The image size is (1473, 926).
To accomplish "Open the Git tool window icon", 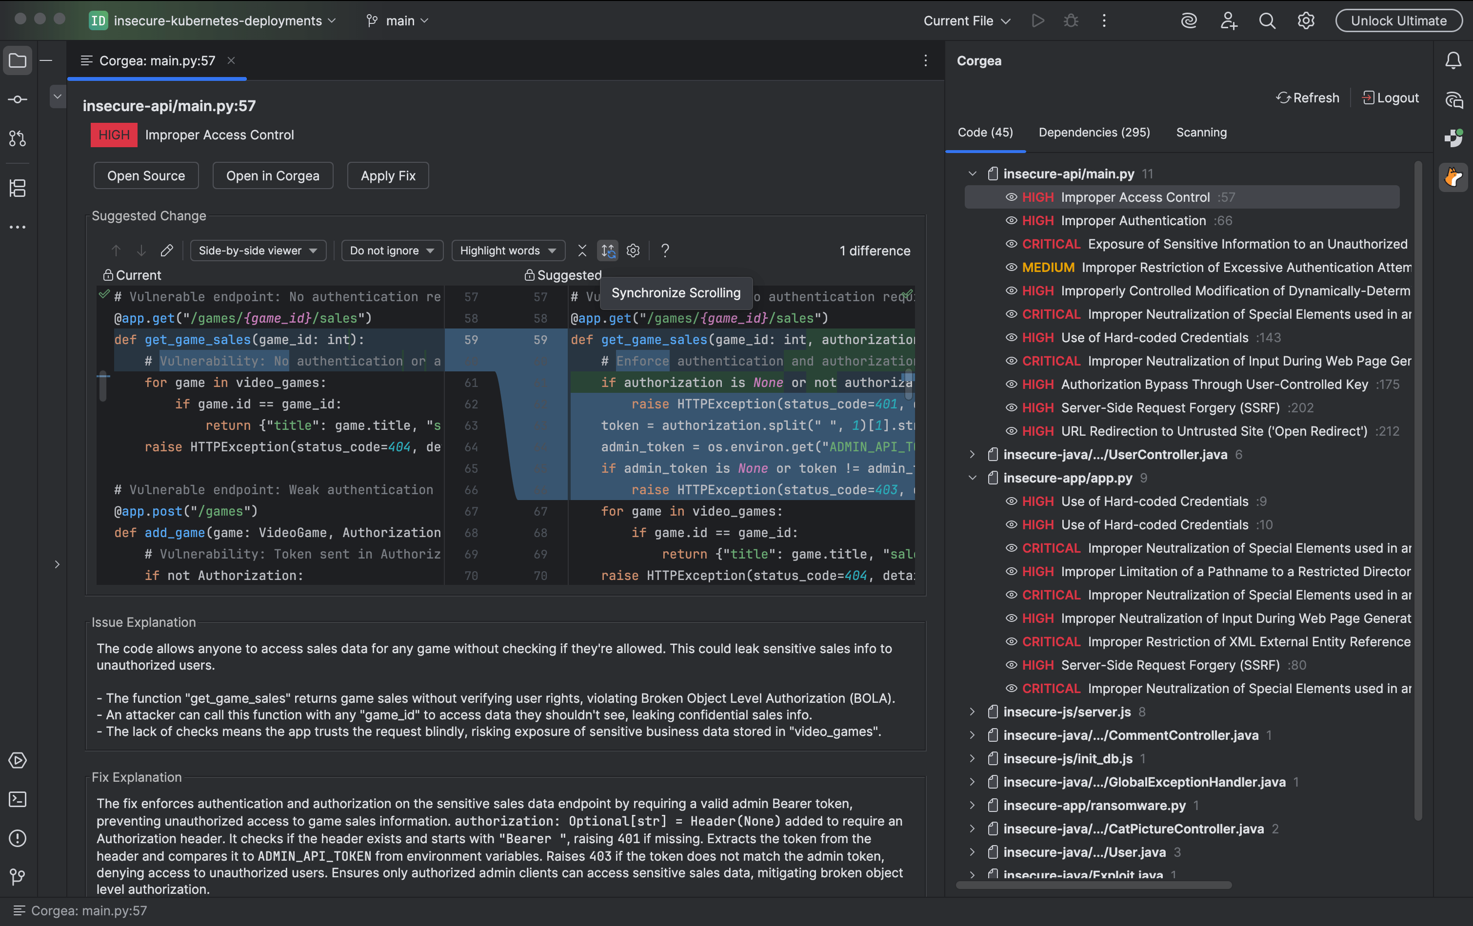I will [x=18, y=877].
